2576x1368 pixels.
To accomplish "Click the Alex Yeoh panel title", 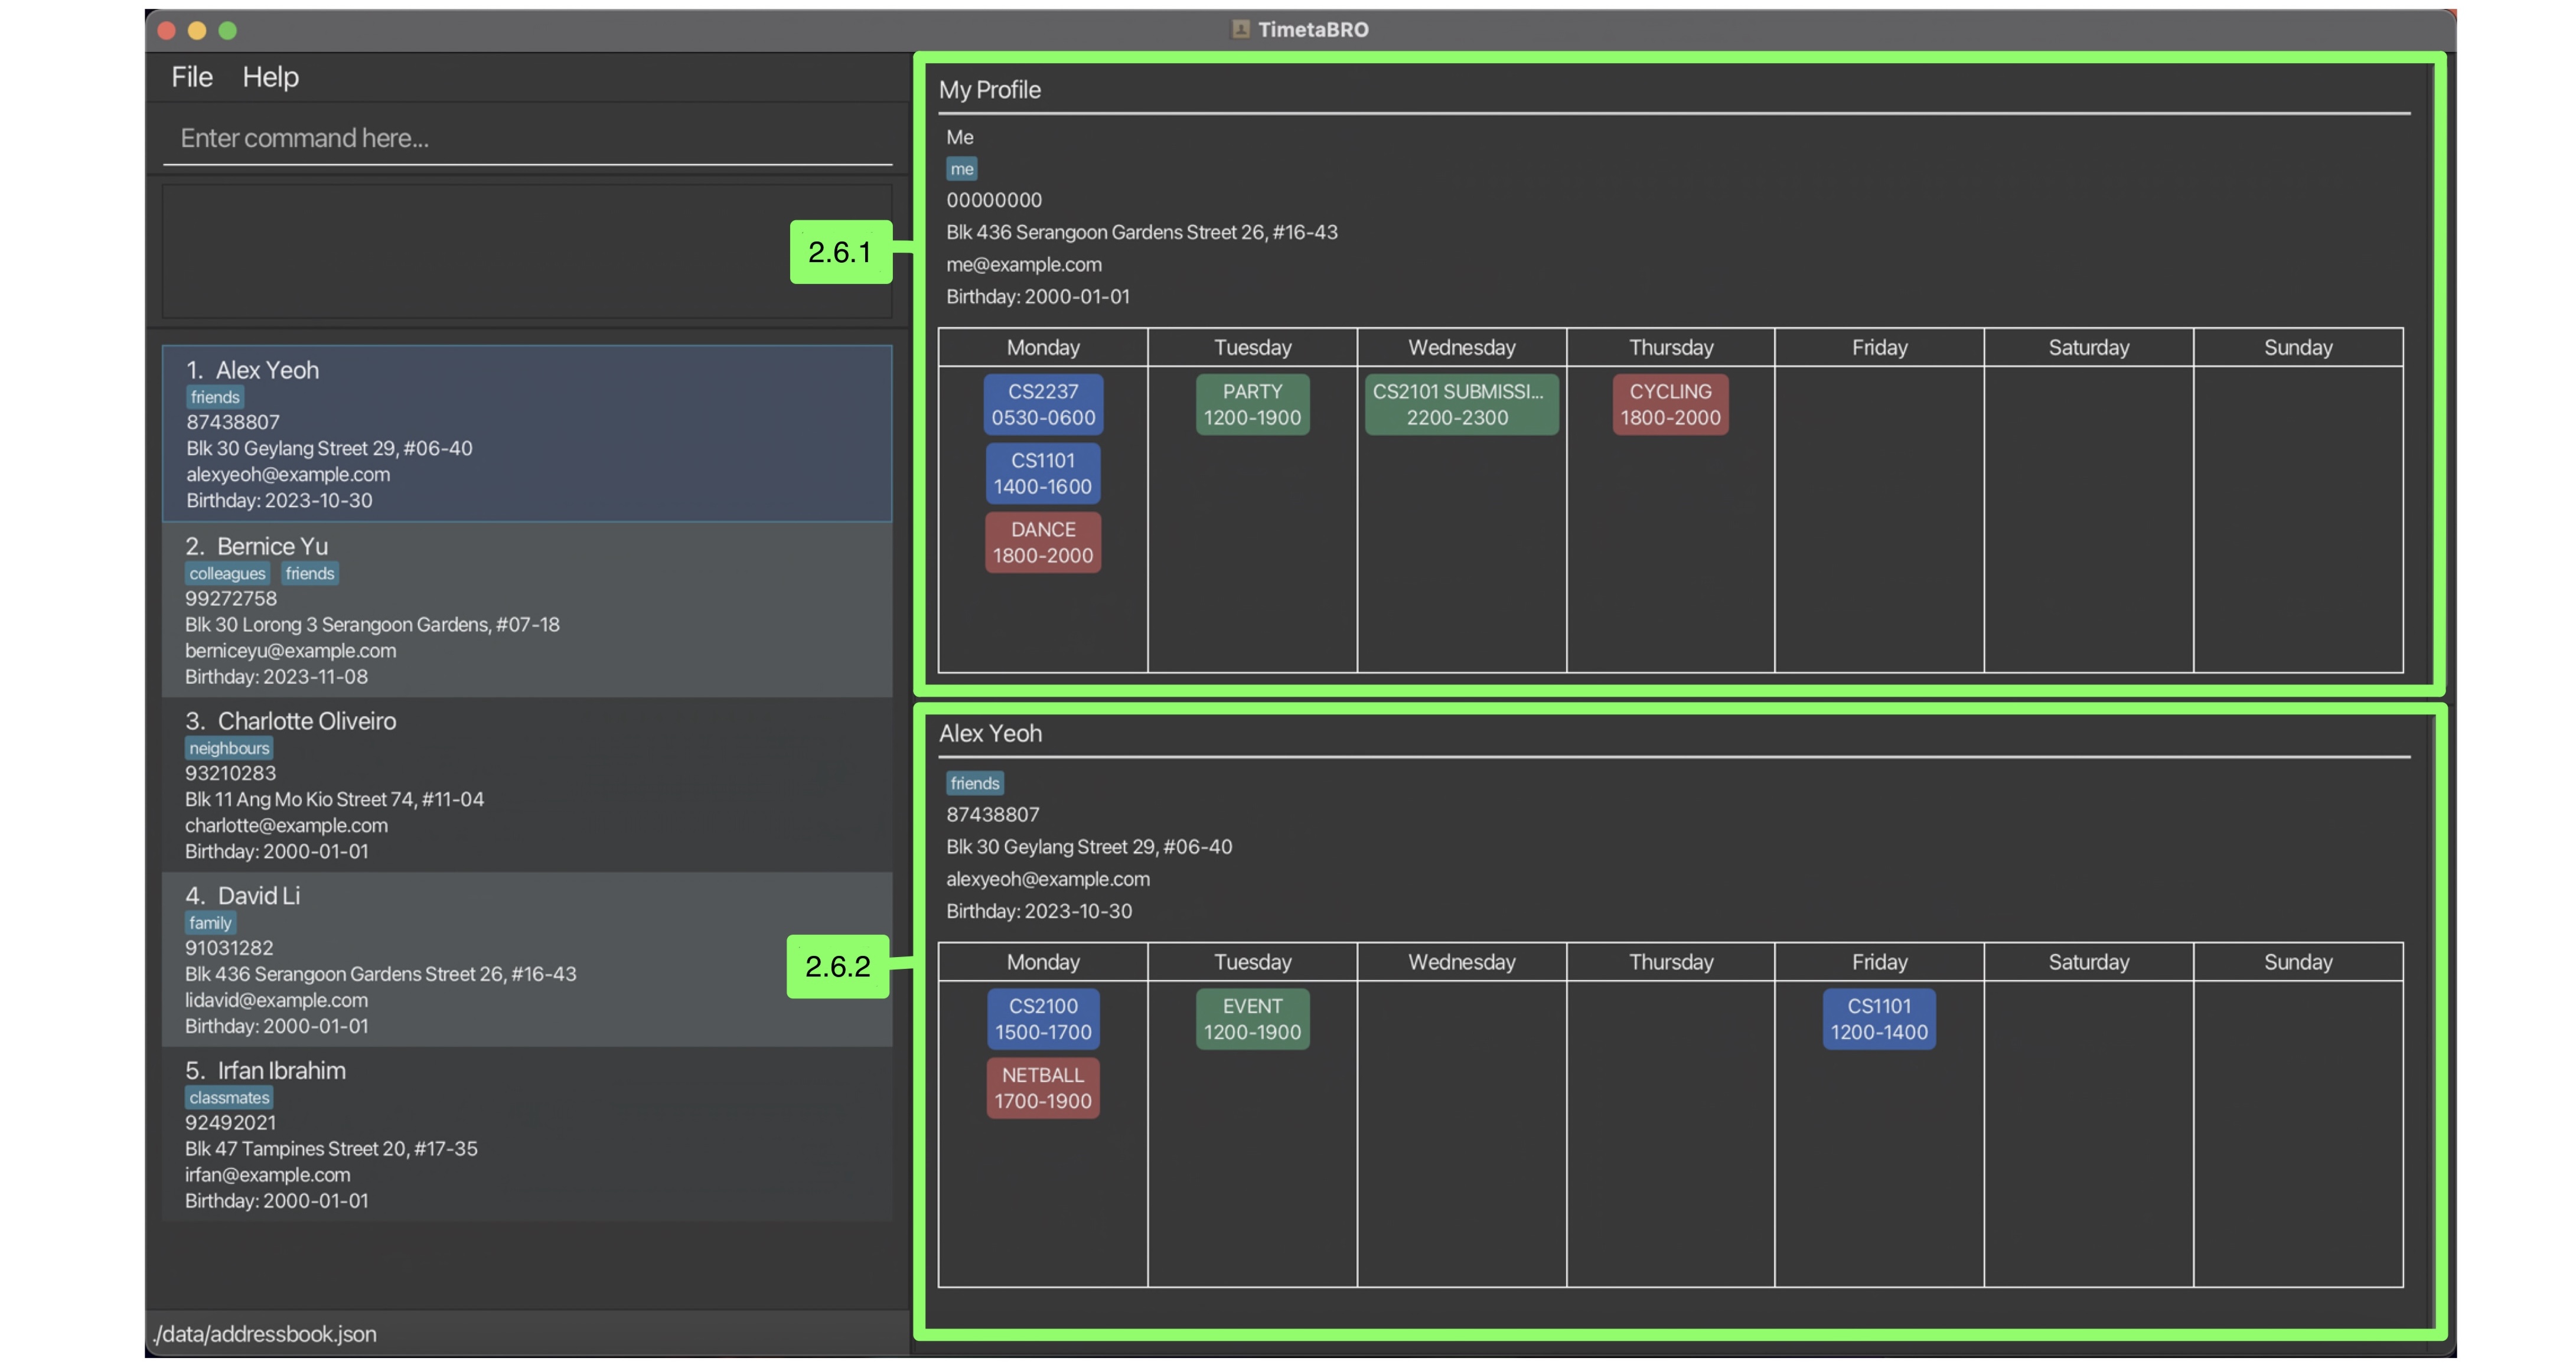I will [990, 733].
